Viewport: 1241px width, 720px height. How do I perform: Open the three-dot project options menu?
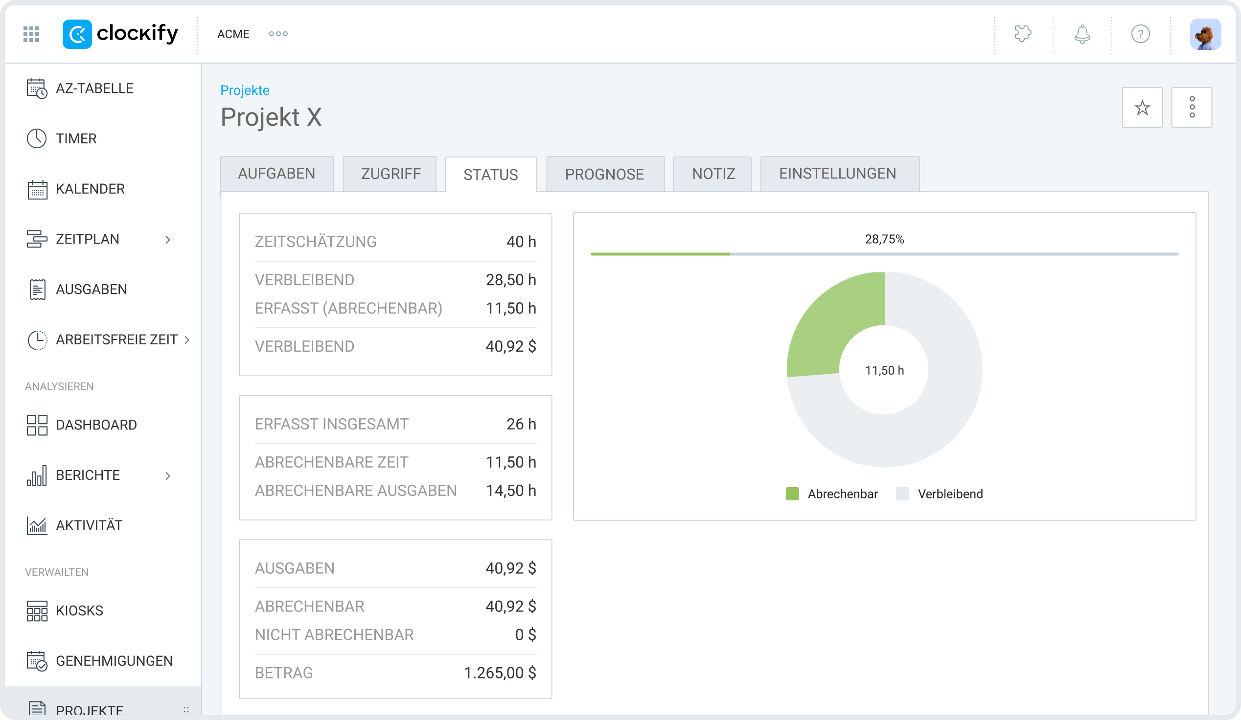coord(1191,107)
